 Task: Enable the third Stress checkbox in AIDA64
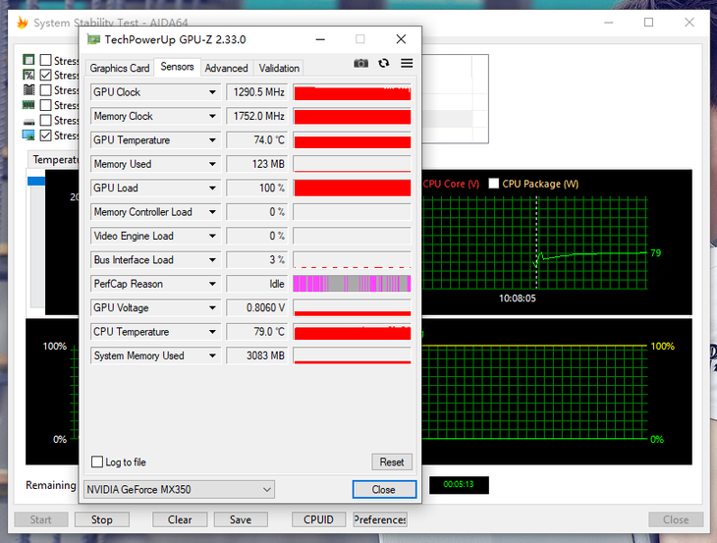click(x=45, y=90)
